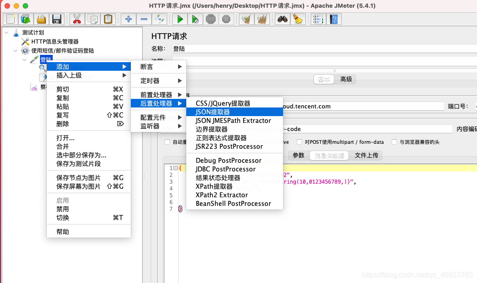Collapse all nodes with minus icon
477x283 pixels.
point(144,19)
